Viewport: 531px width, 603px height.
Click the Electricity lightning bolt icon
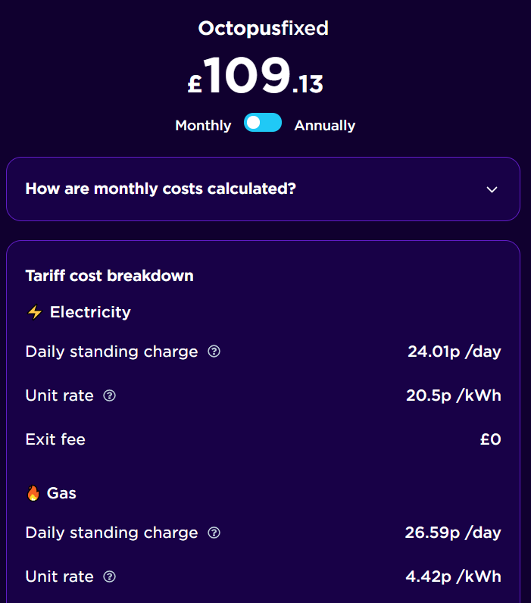(34, 312)
